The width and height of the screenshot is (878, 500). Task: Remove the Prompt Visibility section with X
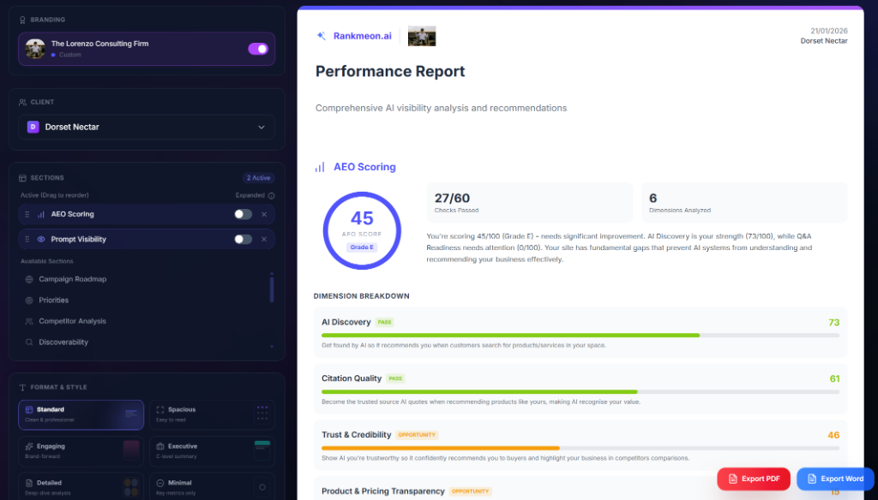[264, 239]
